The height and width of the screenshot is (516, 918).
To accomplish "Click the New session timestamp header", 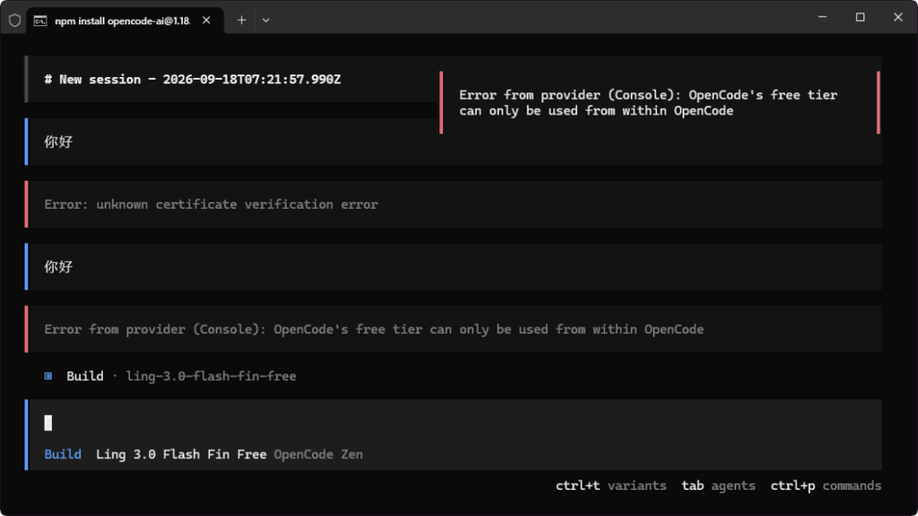I will 193,80.
